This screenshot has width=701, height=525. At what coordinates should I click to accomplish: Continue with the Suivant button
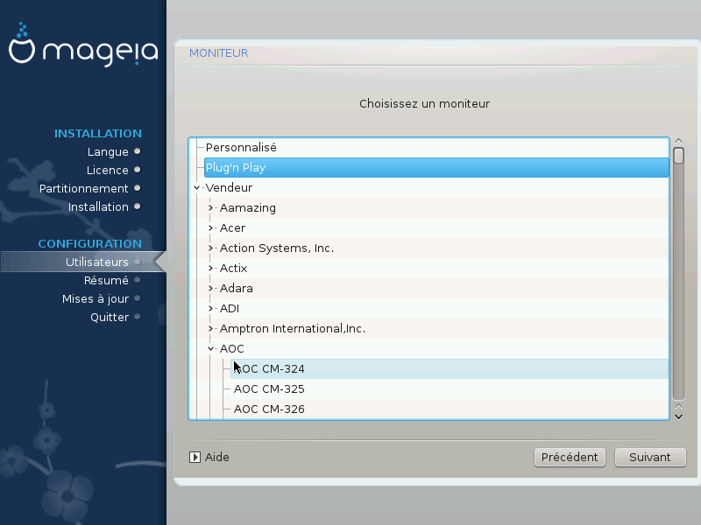click(x=650, y=457)
